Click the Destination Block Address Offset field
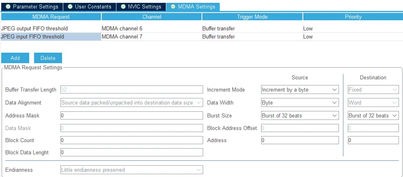The width and height of the screenshot is (403, 177). (x=373, y=128)
